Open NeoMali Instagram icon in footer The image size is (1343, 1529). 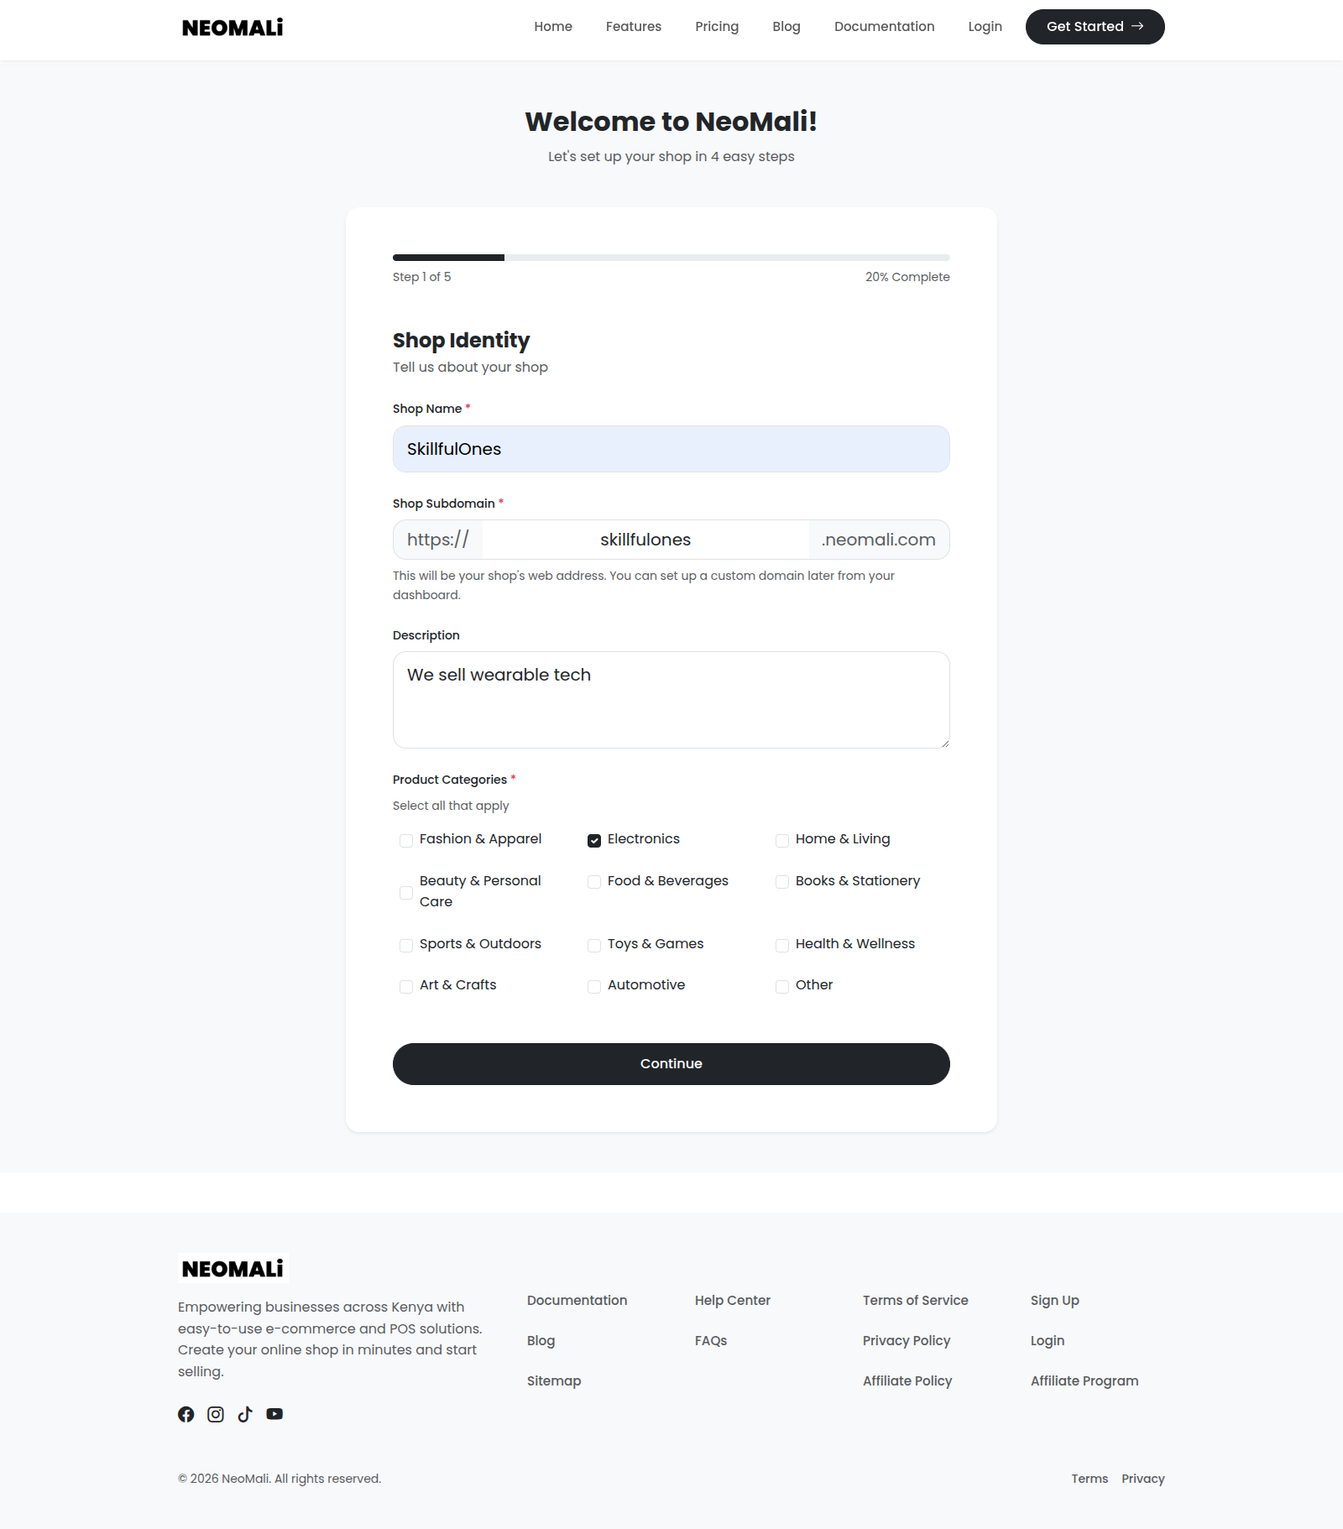coord(216,1414)
